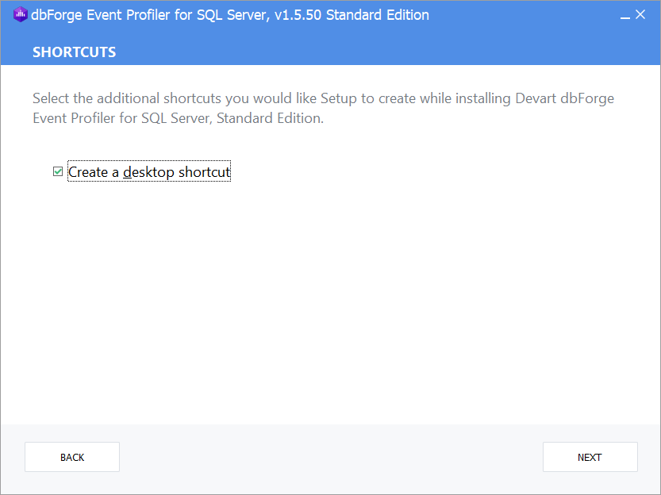Click the dbForge Event Profiler title text
The height and width of the screenshot is (495, 661).
click(148, 15)
